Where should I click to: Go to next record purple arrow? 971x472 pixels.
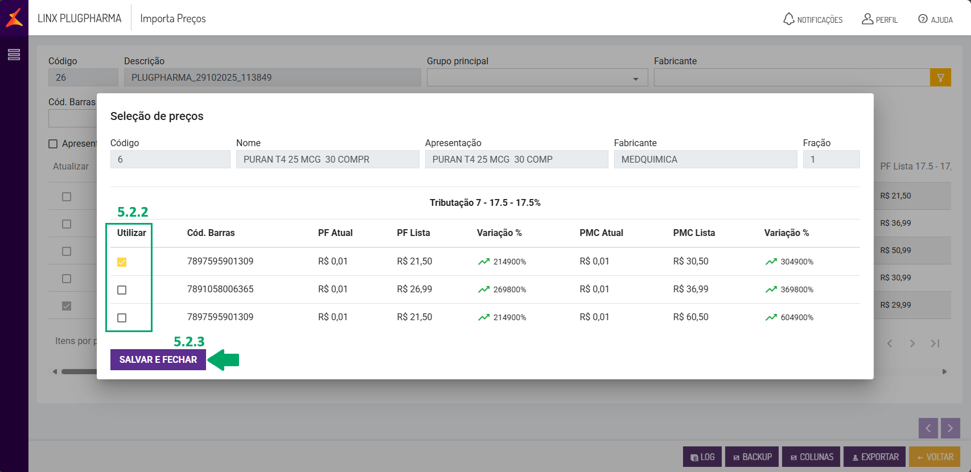[950, 428]
